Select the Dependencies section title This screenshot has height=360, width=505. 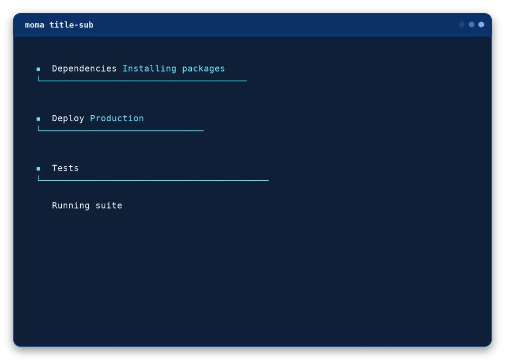(x=84, y=69)
